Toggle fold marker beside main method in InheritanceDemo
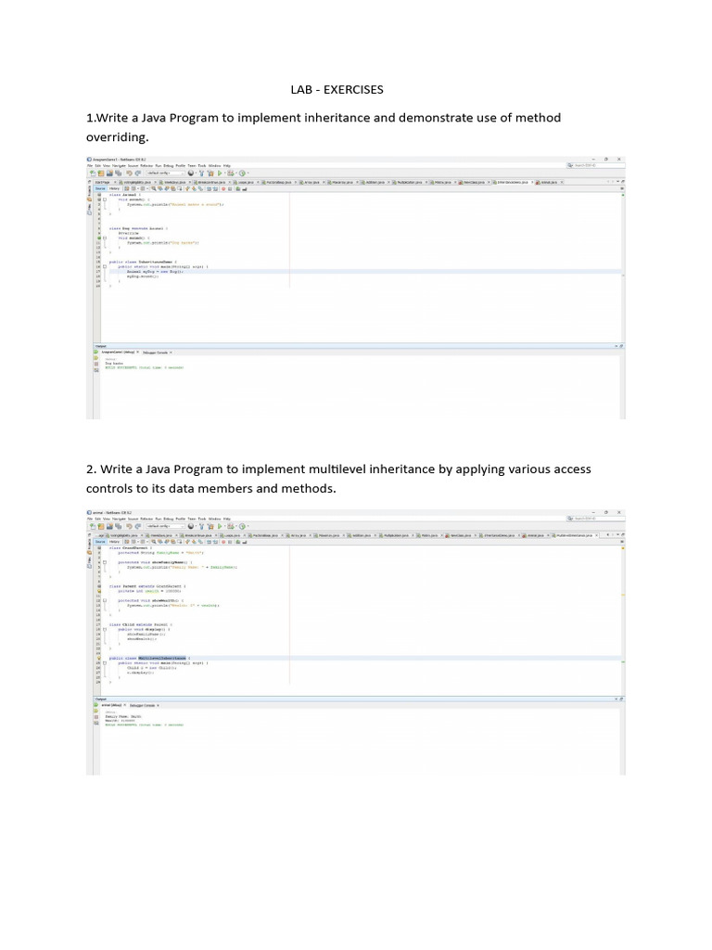Screen dimensions: 712x950 [105, 266]
